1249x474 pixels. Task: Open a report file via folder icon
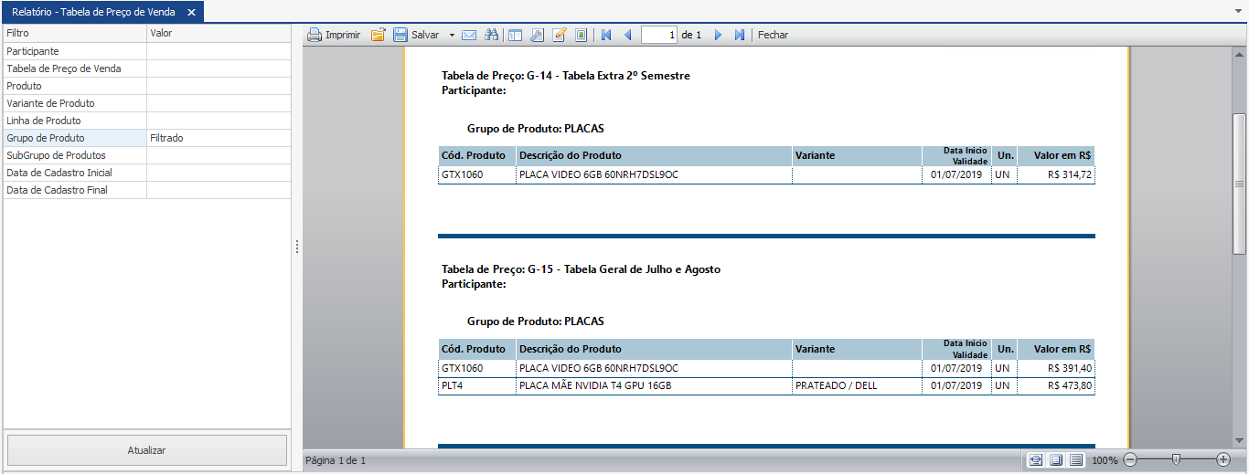(x=378, y=35)
